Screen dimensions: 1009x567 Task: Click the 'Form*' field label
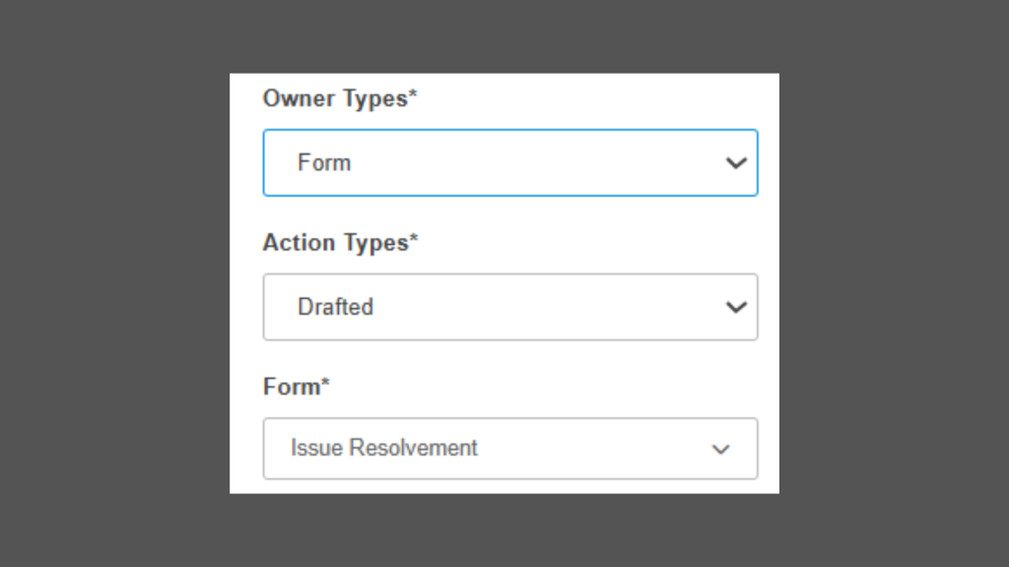coord(292,387)
